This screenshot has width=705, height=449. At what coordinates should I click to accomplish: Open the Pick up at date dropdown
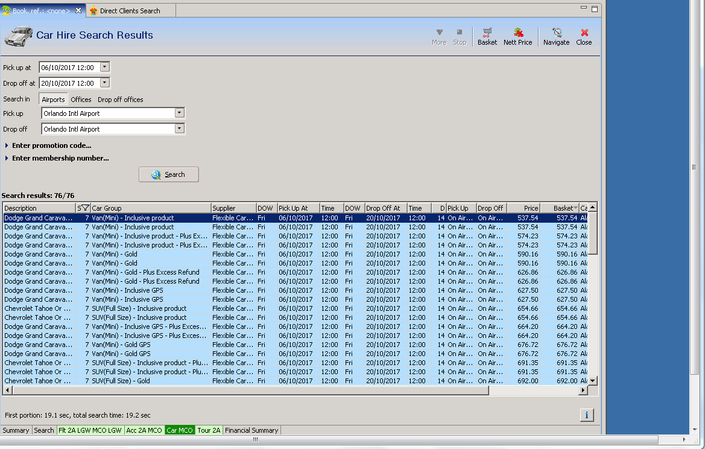click(x=105, y=68)
